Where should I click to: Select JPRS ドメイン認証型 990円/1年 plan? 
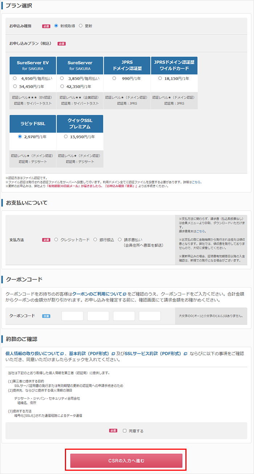click(x=114, y=78)
